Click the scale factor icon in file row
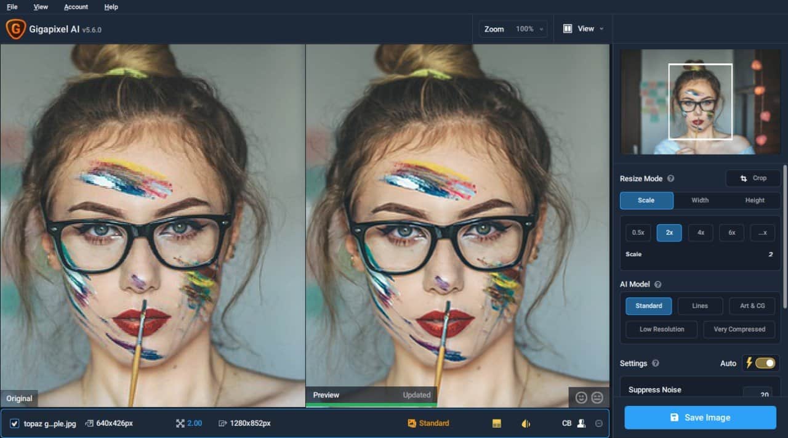 pyautogui.click(x=180, y=423)
